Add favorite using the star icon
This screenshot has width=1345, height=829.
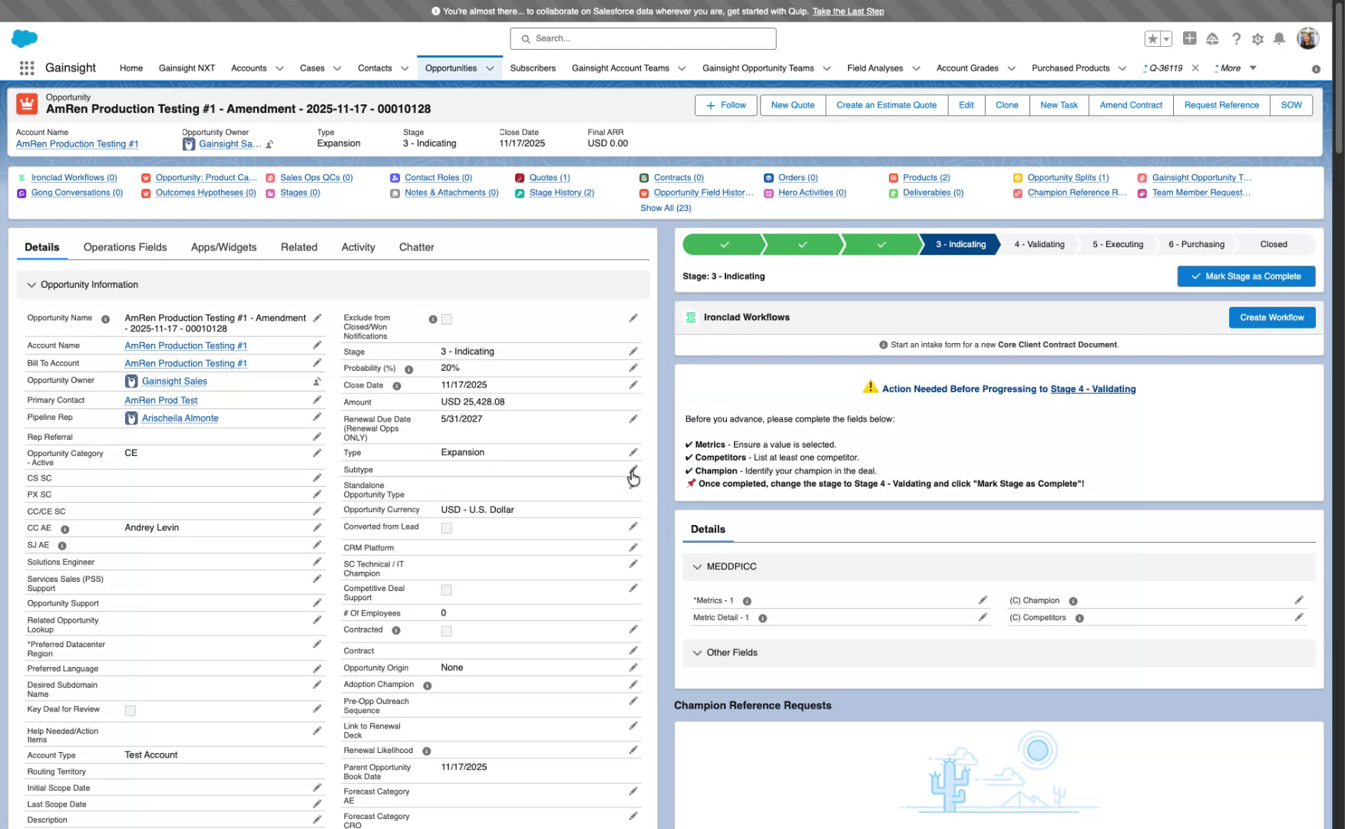1152,38
